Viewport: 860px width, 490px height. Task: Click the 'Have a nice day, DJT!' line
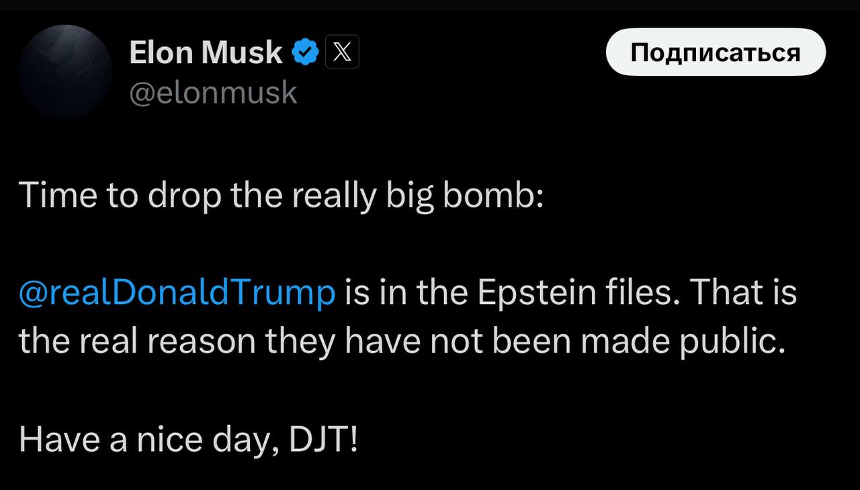pyautogui.click(x=189, y=440)
